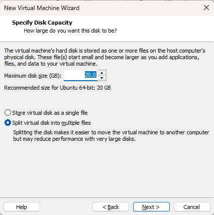Click the 'Store virtual disk as a single file' label

pyautogui.click(x=50, y=113)
